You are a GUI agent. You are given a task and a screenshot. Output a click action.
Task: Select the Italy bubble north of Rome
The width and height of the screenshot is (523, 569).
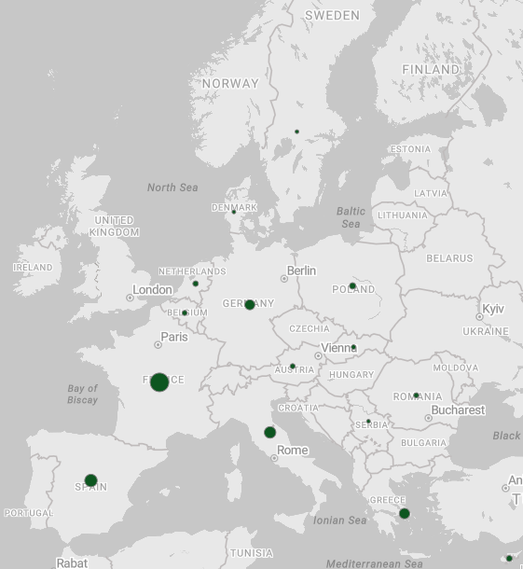click(x=269, y=432)
